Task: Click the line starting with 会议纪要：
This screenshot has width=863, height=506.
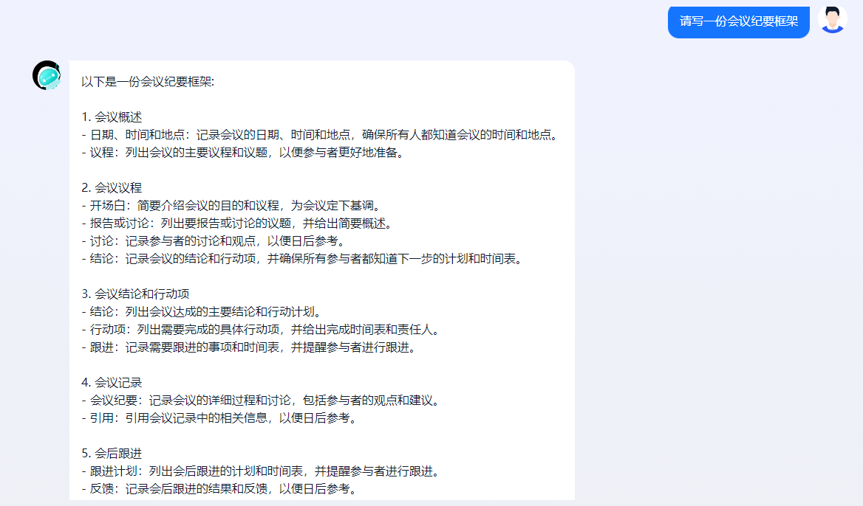Action: (x=261, y=401)
